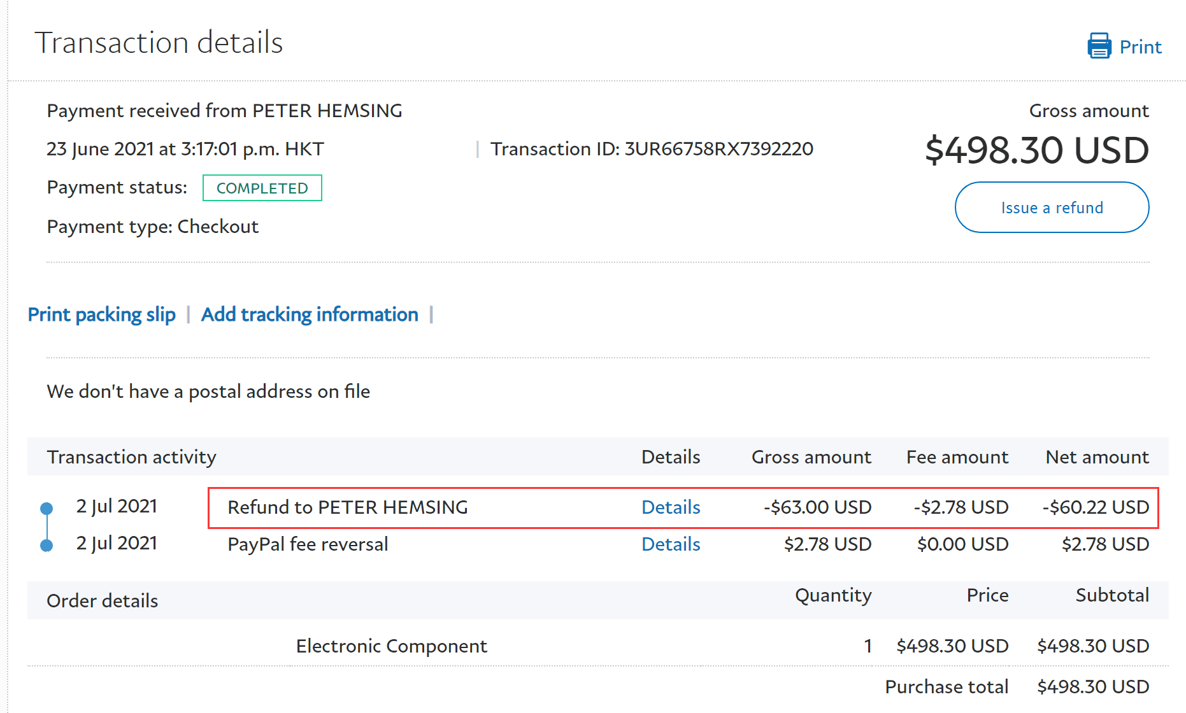
Task: Click the large $498.30 USD gross amount
Action: 1036,150
